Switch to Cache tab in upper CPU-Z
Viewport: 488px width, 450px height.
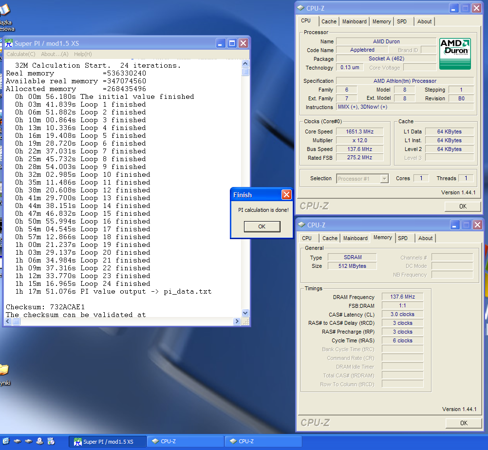[x=329, y=21]
